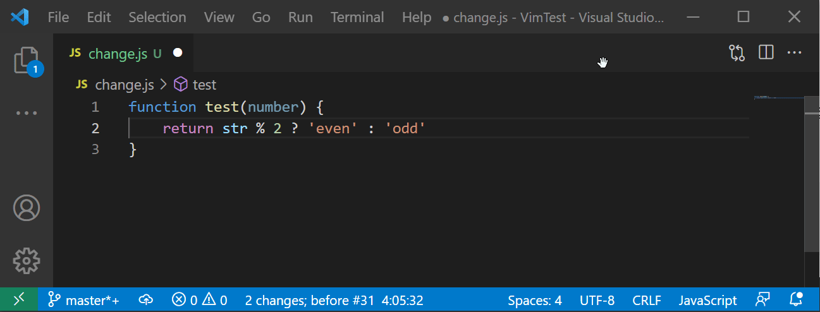Select language mode JavaScript
Screen dimensions: 820x312
708,300
